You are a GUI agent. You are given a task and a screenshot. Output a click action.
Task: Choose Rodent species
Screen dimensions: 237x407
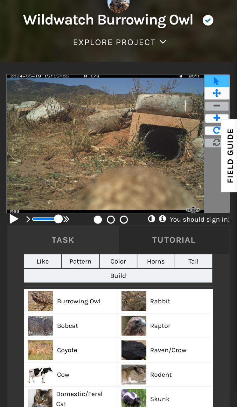(164, 375)
